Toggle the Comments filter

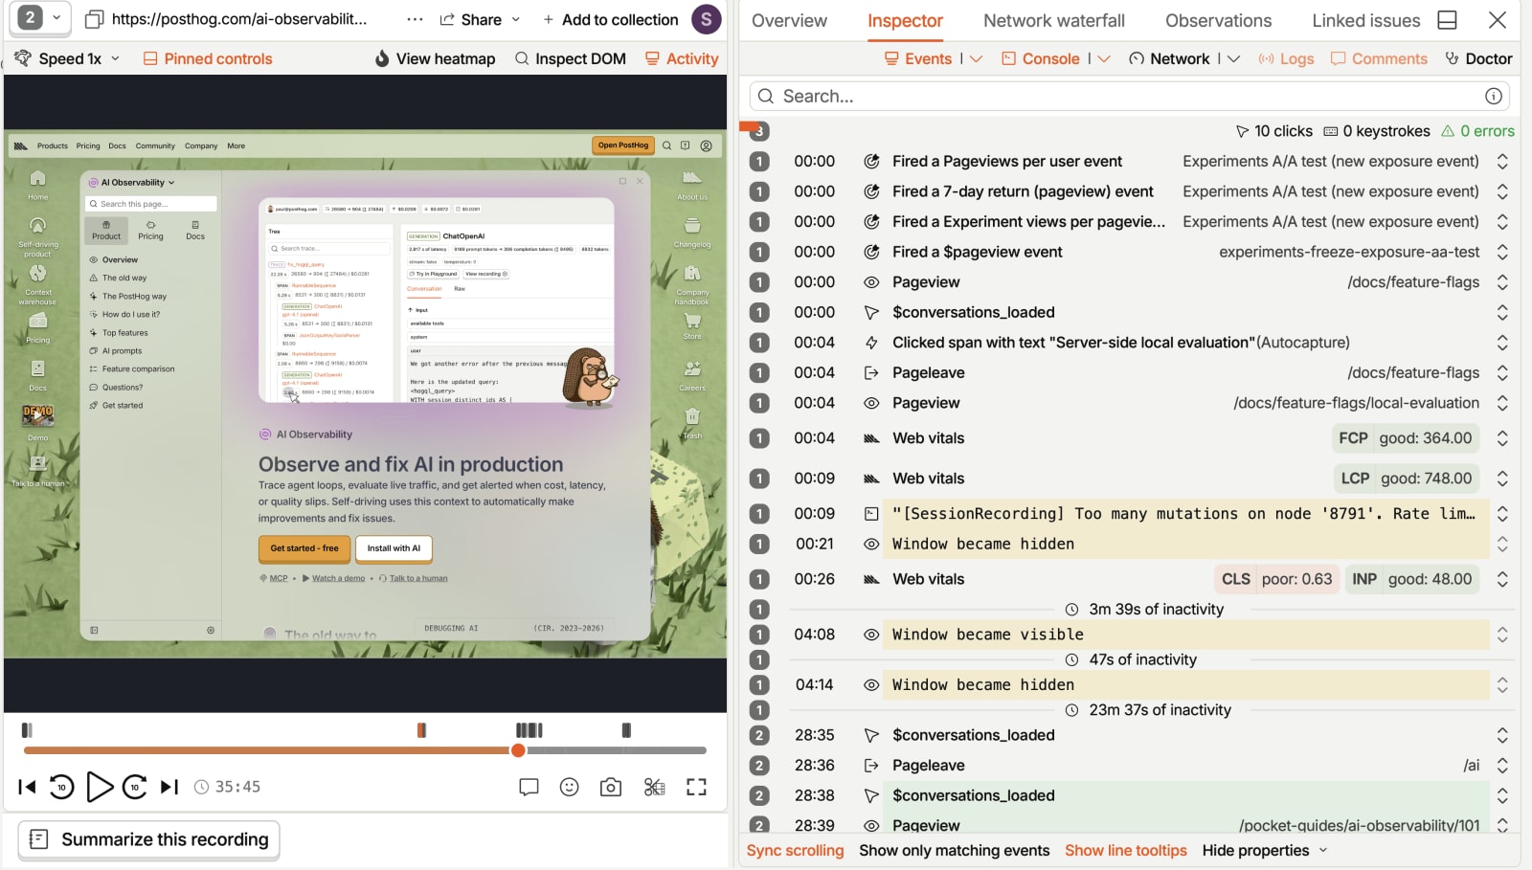click(x=1379, y=58)
